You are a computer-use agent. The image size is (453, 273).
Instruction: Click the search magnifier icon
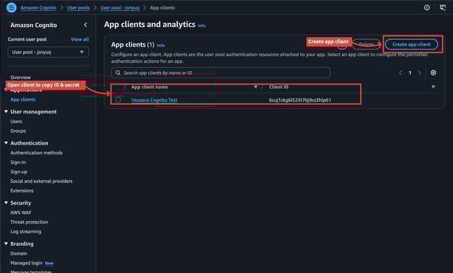[118, 73]
